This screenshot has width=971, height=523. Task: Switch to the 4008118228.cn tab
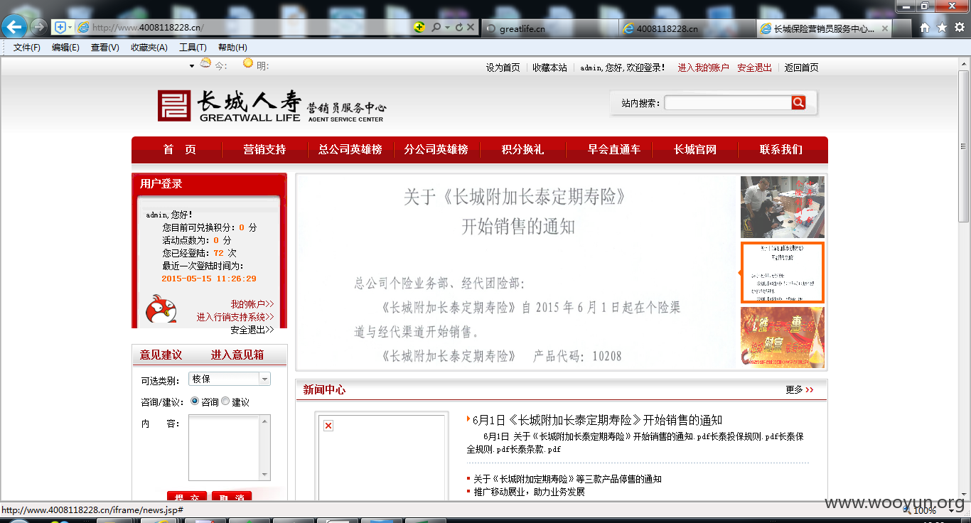coord(686,28)
